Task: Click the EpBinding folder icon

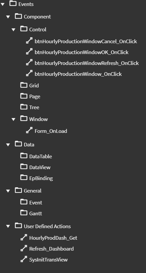Action: point(24,178)
